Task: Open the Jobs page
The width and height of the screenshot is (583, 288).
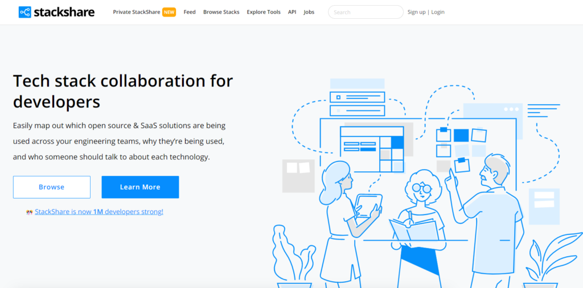Action: (x=309, y=12)
